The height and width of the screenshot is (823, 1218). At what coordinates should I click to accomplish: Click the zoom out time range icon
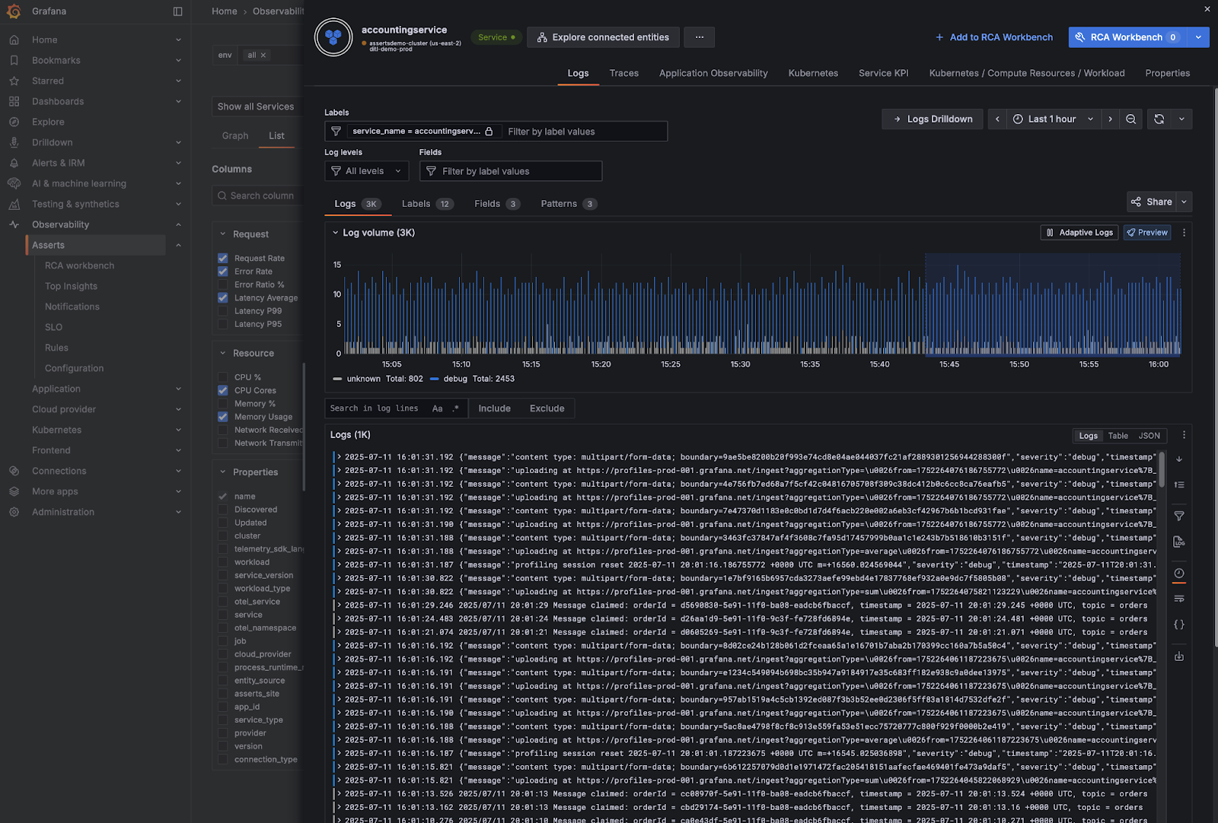tap(1130, 119)
